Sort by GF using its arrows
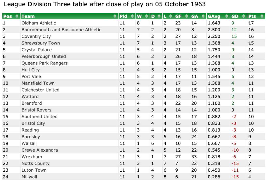266x181 pixels. coord(187,16)
